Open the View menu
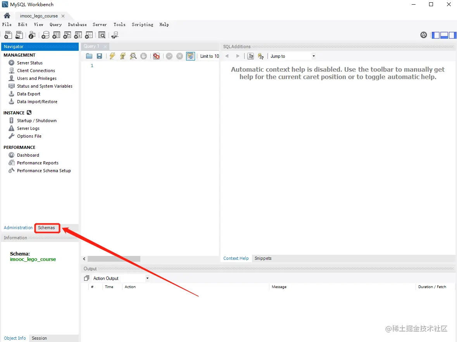457x342 pixels. [38, 24]
